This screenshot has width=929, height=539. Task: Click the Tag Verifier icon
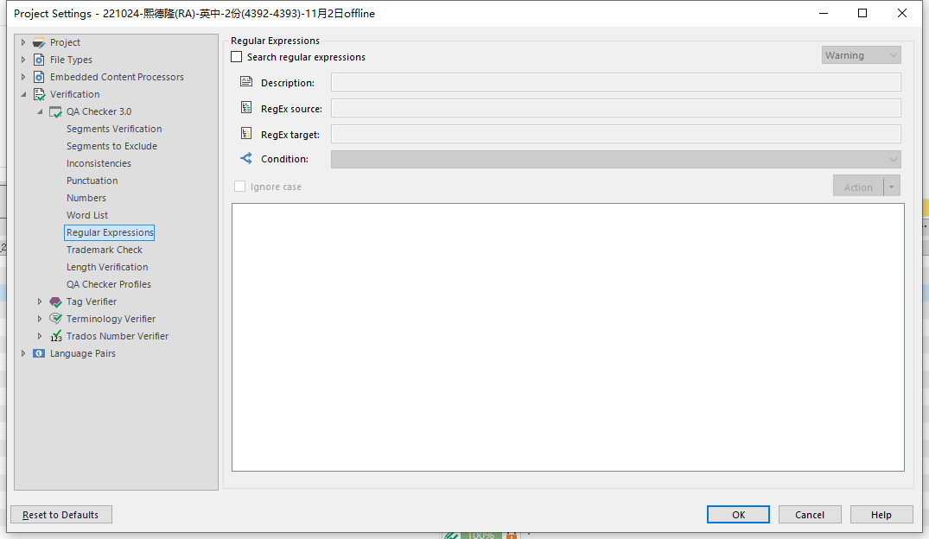coord(55,301)
